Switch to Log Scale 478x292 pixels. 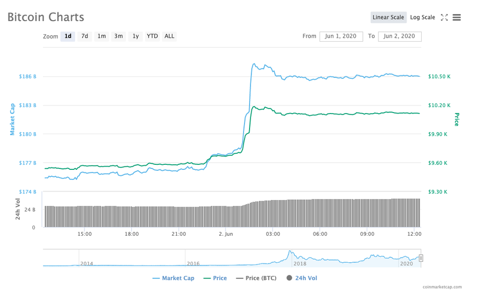(x=422, y=18)
